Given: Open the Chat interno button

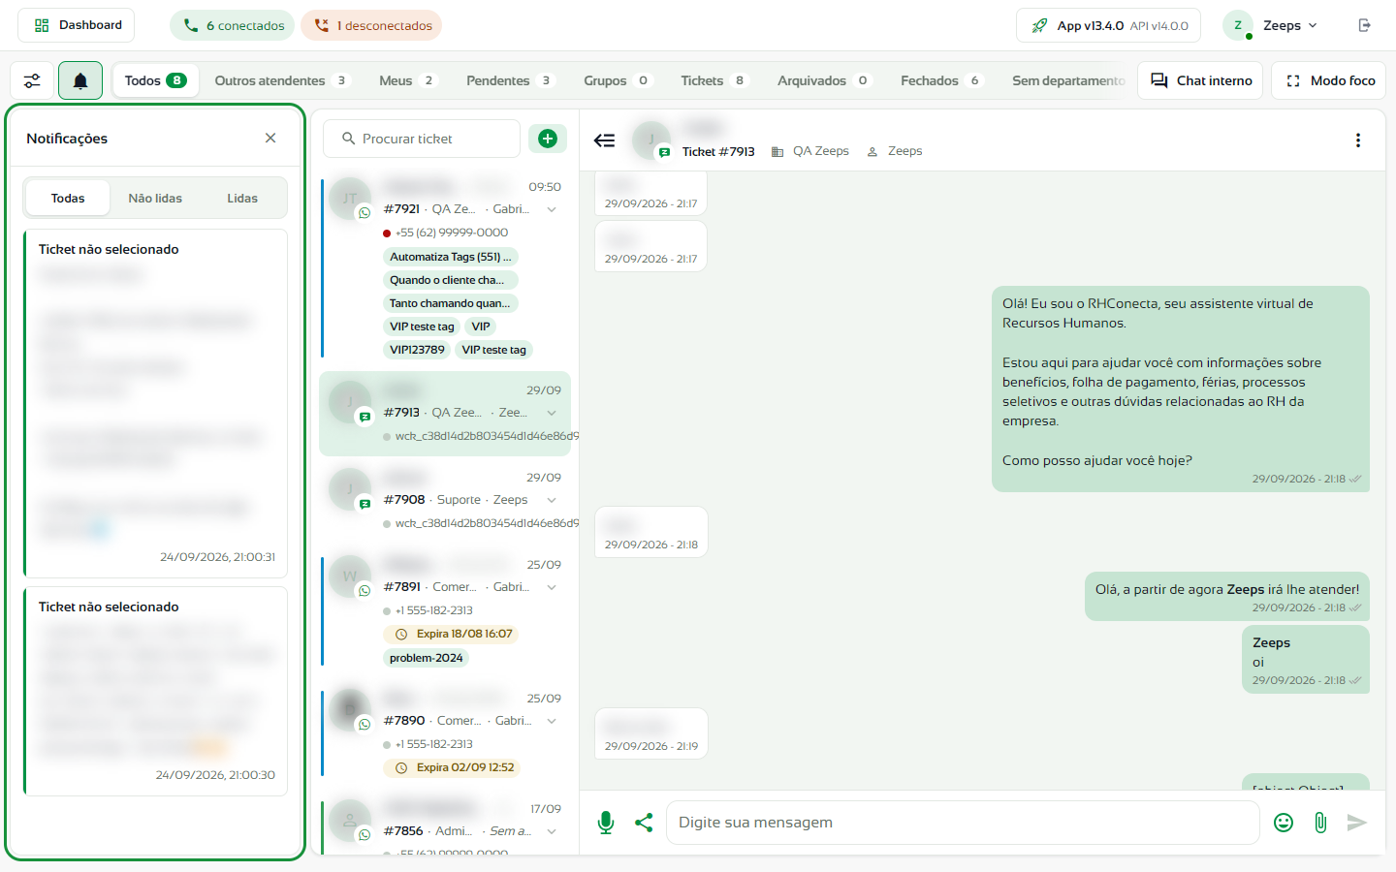Looking at the screenshot, I should click(1200, 80).
